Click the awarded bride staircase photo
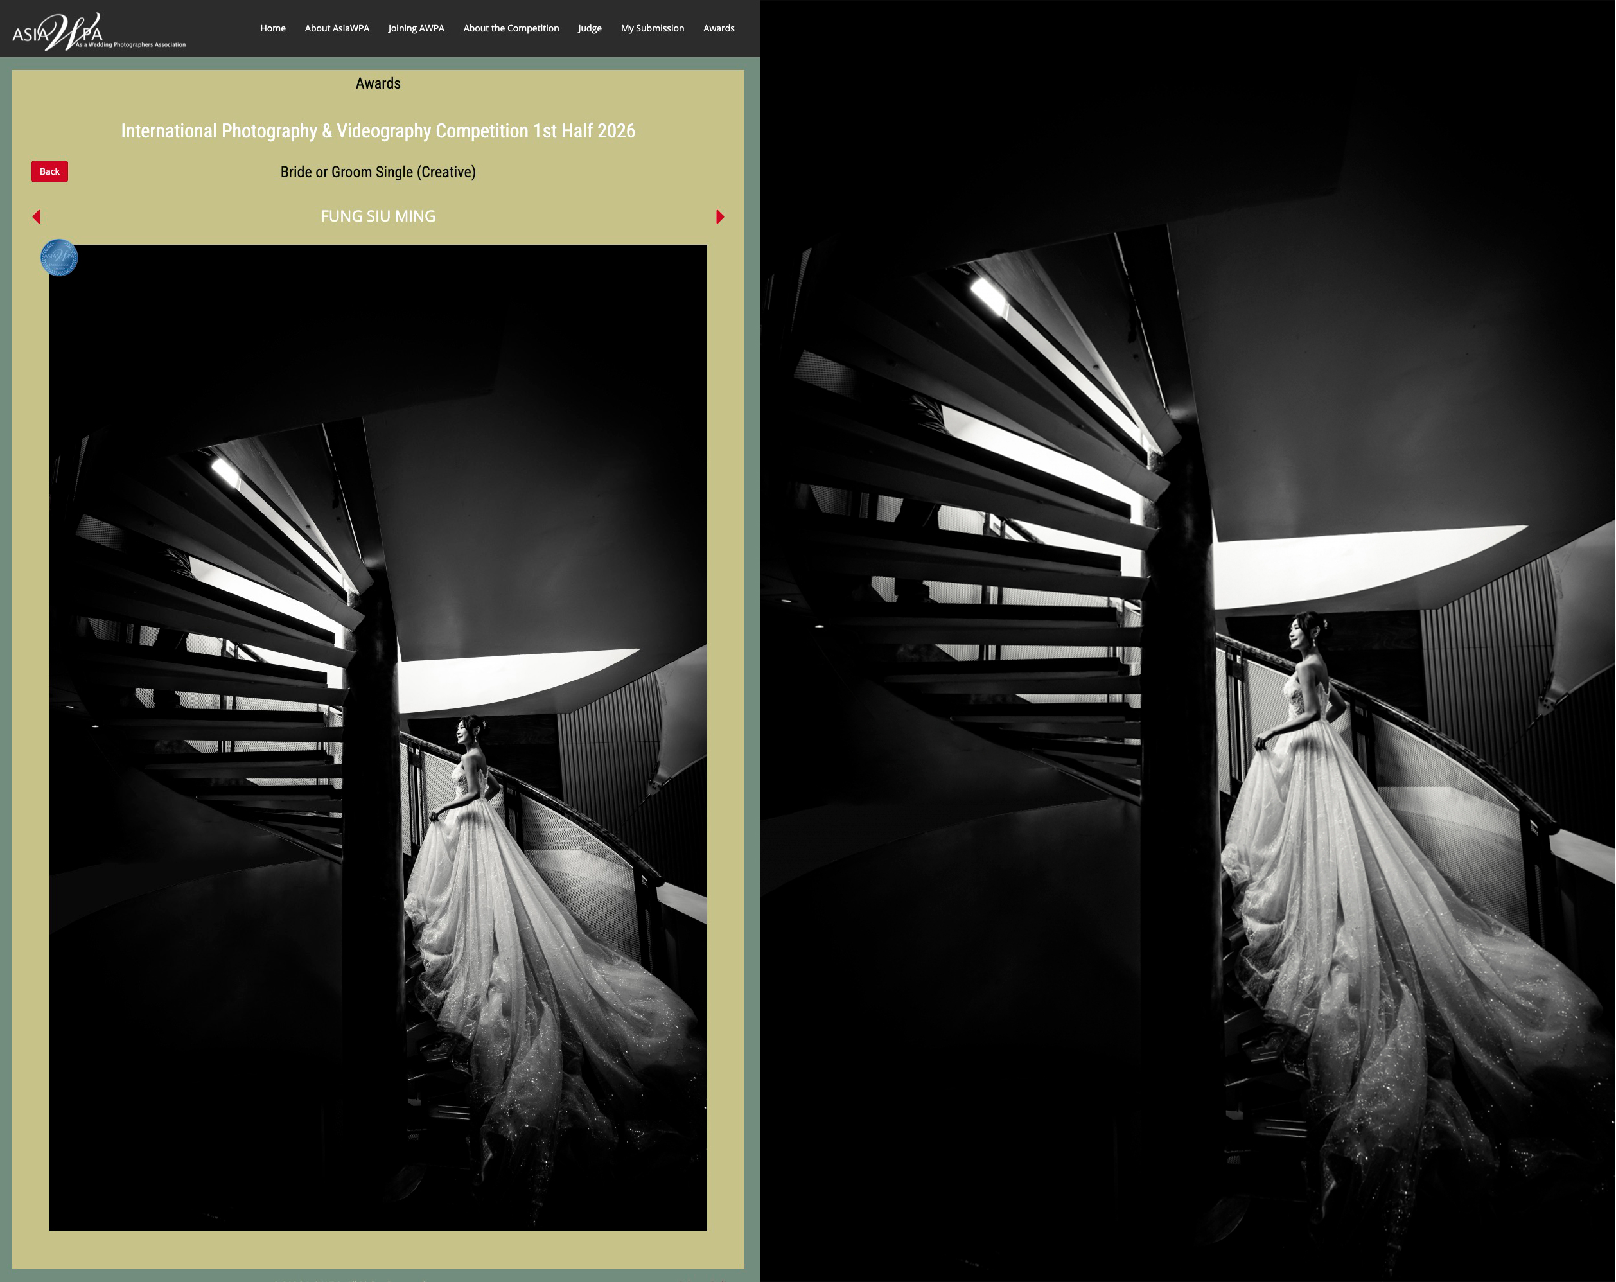Image resolution: width=1616 pixels, height=1282 pixels. point(378,737)
